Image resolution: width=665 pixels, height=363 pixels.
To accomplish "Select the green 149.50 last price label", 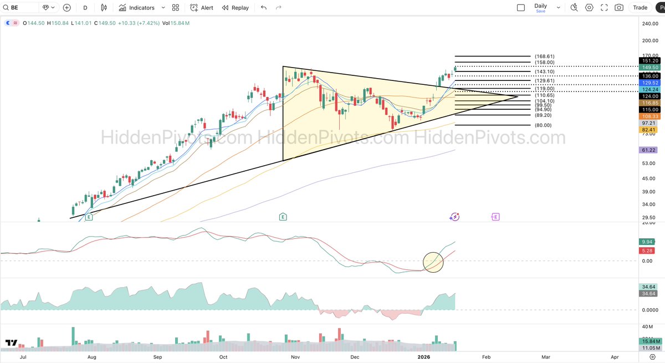I will coord(649,67).
